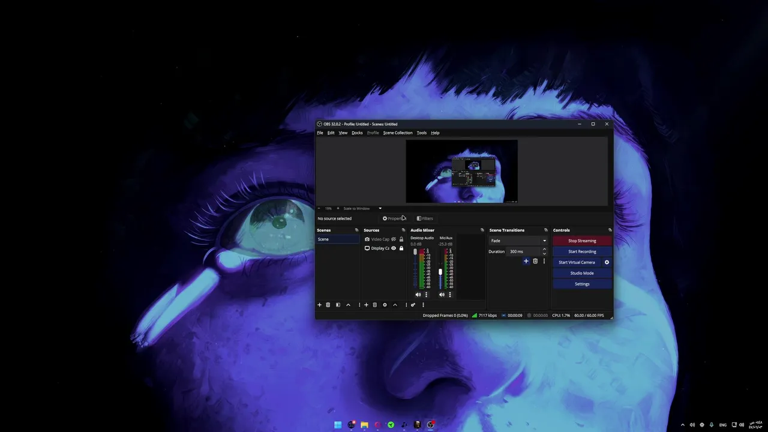
Task: Show Video Capture source visibility
Action: tap(394, 239)
